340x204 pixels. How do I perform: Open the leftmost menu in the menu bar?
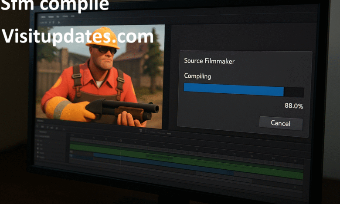click(x=44, y=16)
